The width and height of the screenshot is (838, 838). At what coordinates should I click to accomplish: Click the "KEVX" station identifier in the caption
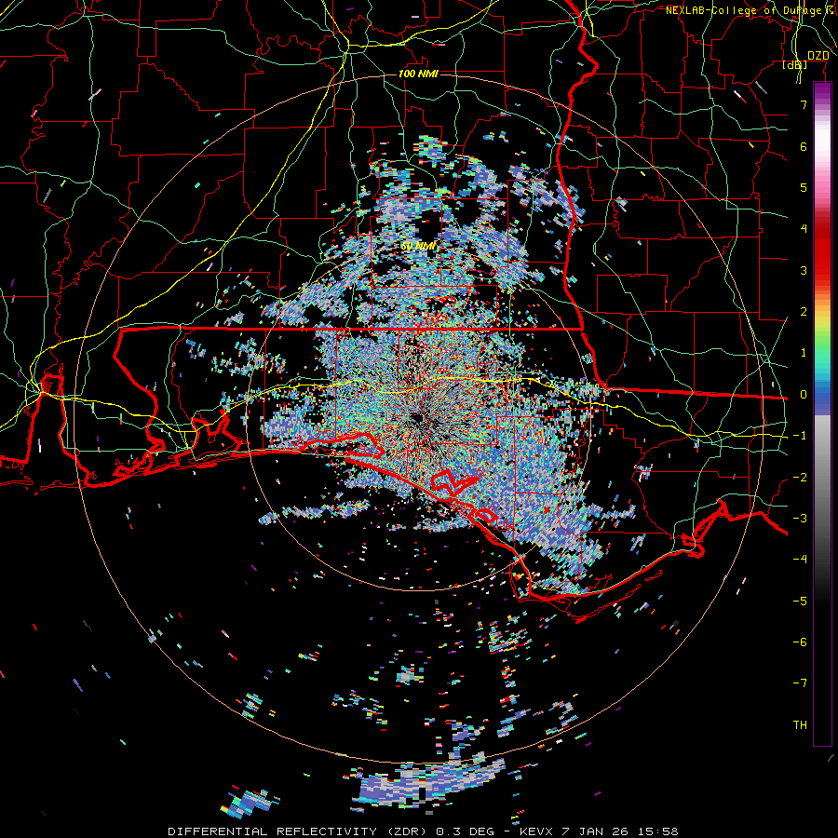click(x=535, y=831)
